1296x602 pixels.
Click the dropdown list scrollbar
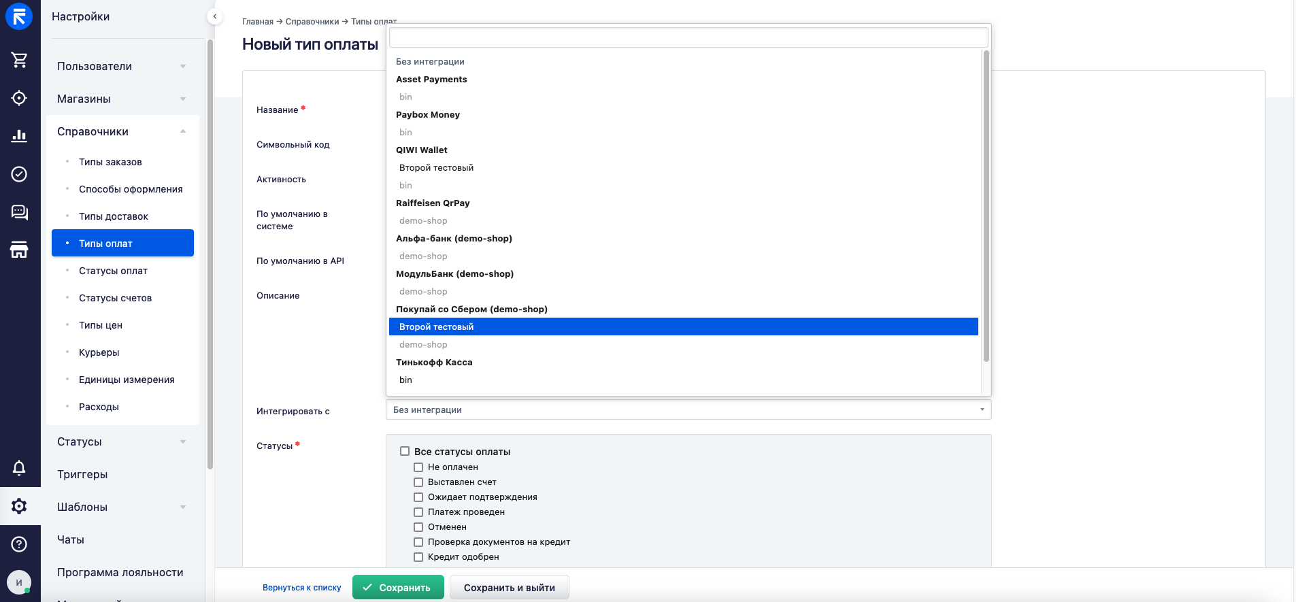coord(986,206)
